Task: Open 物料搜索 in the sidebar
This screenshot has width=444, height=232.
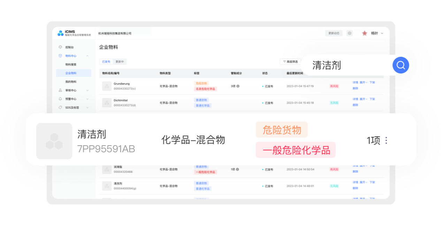Action: [x=71, y=64]
